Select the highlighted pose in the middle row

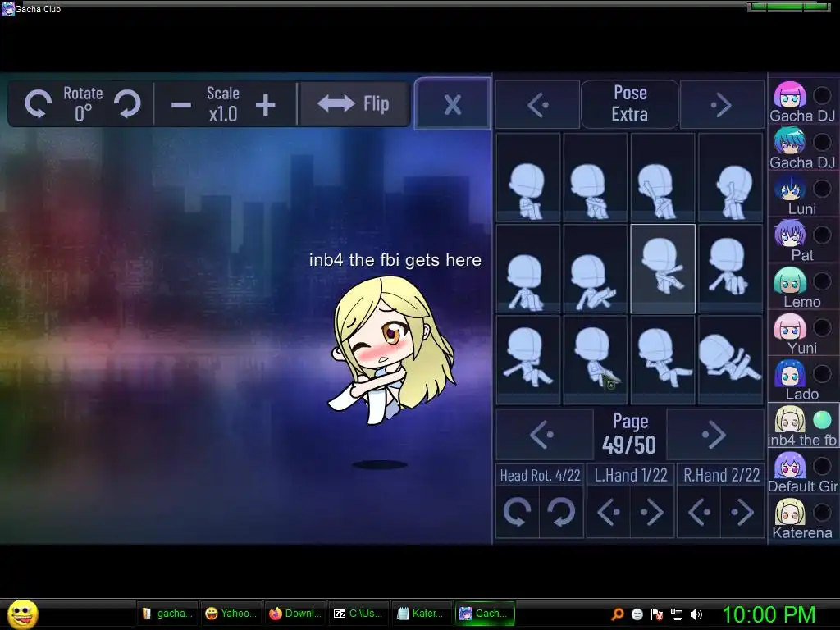663,268
